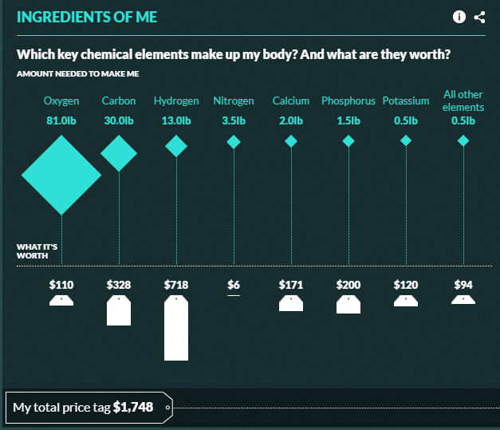Click the large Oxygen diamond
Image resolution: width=500 pixels, height=430 pixels.
click(x=61, y=175)
